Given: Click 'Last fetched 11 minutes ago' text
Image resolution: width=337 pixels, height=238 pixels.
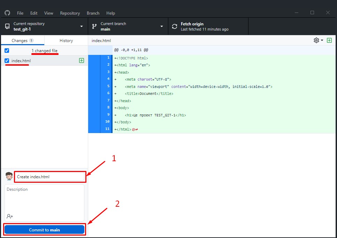Looking at the screenshot, I should click(205, 29).
